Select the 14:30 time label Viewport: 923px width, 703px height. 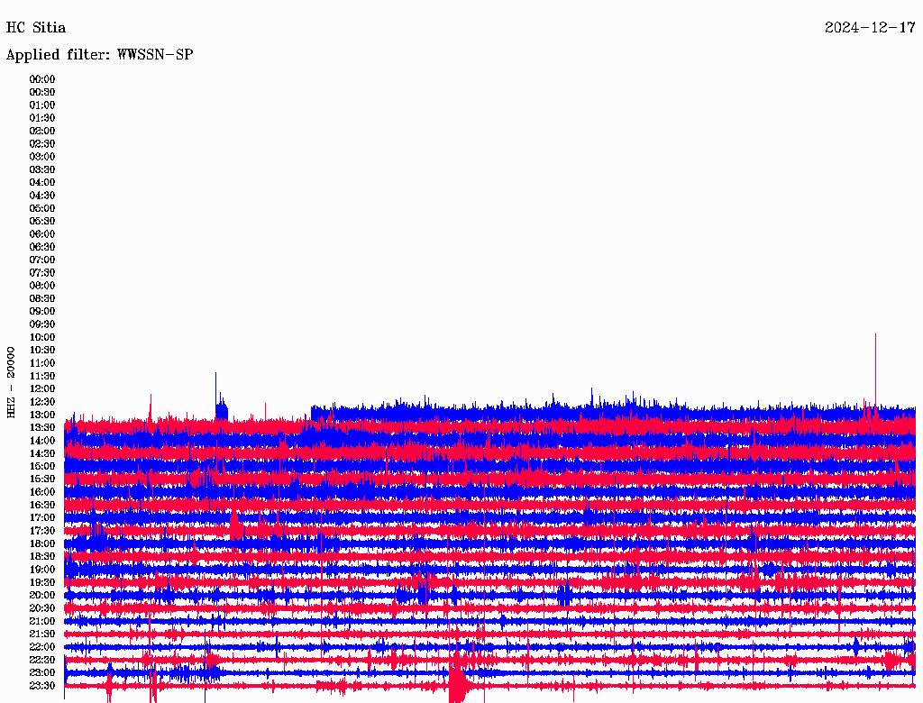point(42,454)
